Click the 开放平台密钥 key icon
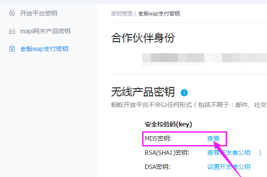 12,13
